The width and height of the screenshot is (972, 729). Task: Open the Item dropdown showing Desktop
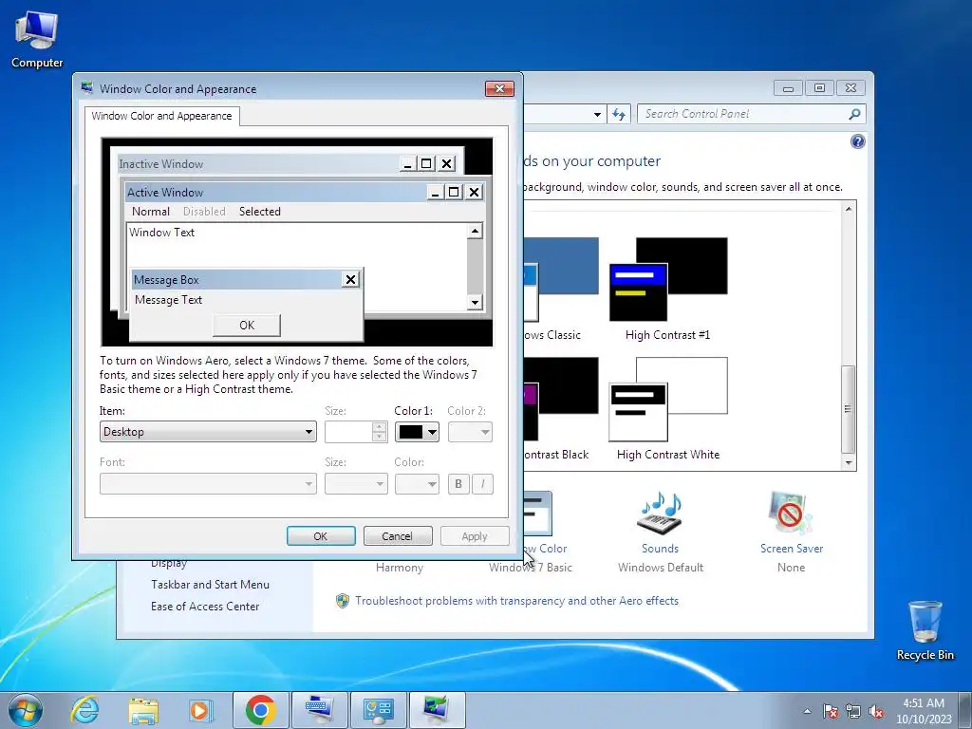pyautogui.click(x=208, y=432)
